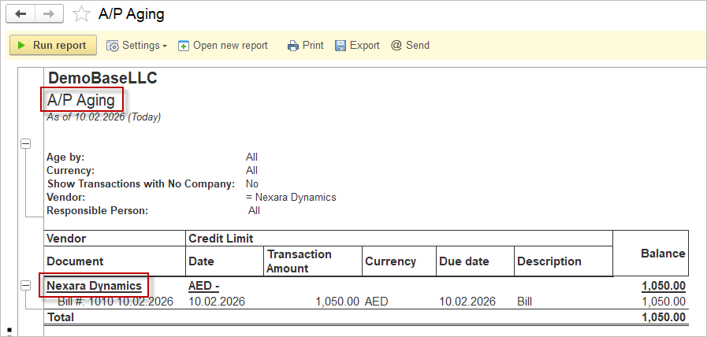Open the Settings dropdown menu
Viewport: 707px width, 337px height.
[x=137, y=46]
